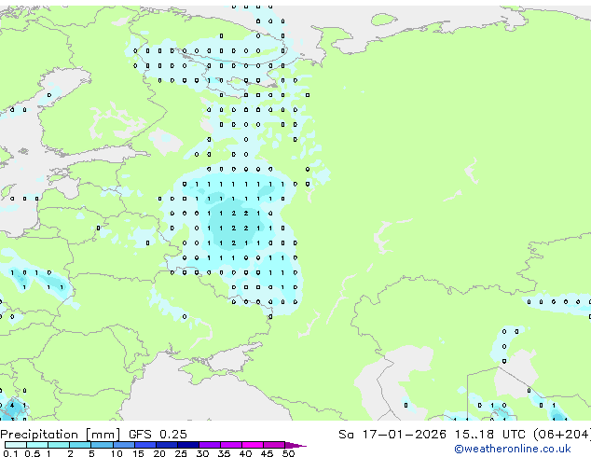Image resolution: width=591 pixels, height=457 pixels.
Task: Click the 45–50 mm legend swatch
Action: [x=274, y=445]
